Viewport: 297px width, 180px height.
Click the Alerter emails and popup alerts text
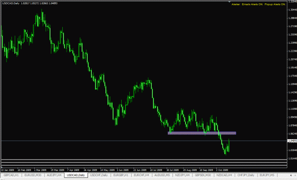(x=259, y=4)
